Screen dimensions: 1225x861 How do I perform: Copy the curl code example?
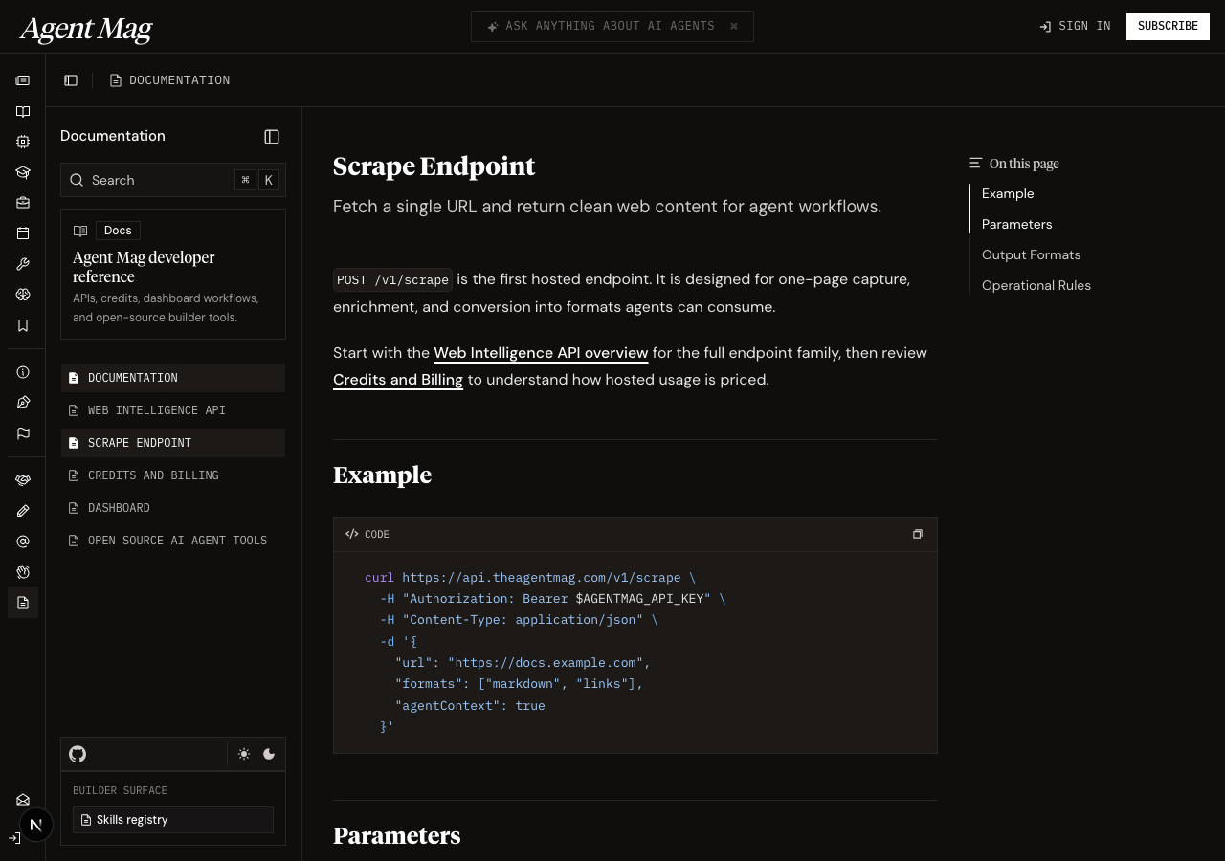point(917,534)
